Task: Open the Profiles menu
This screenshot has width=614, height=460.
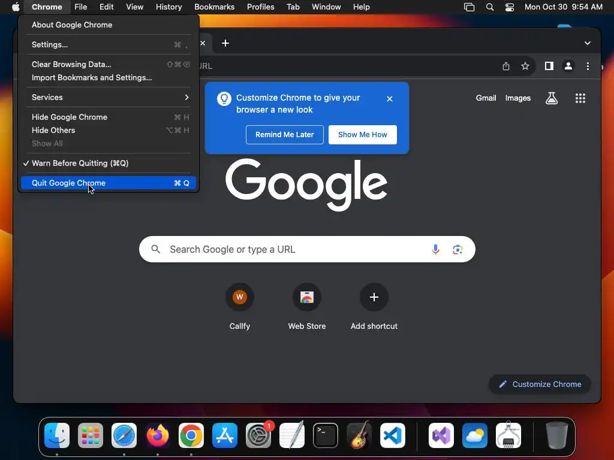Action: [x=260, y=7]
